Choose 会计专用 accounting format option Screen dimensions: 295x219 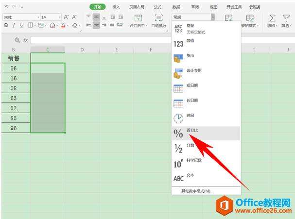click(x=206, y=73)
